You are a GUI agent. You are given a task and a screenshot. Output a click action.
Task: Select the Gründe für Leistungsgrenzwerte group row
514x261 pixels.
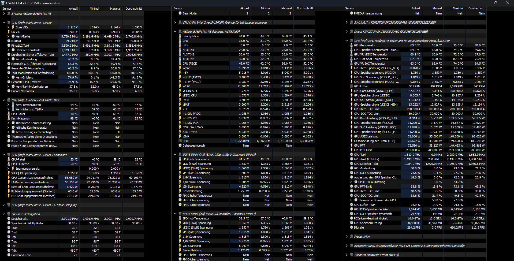click(225, 23)
